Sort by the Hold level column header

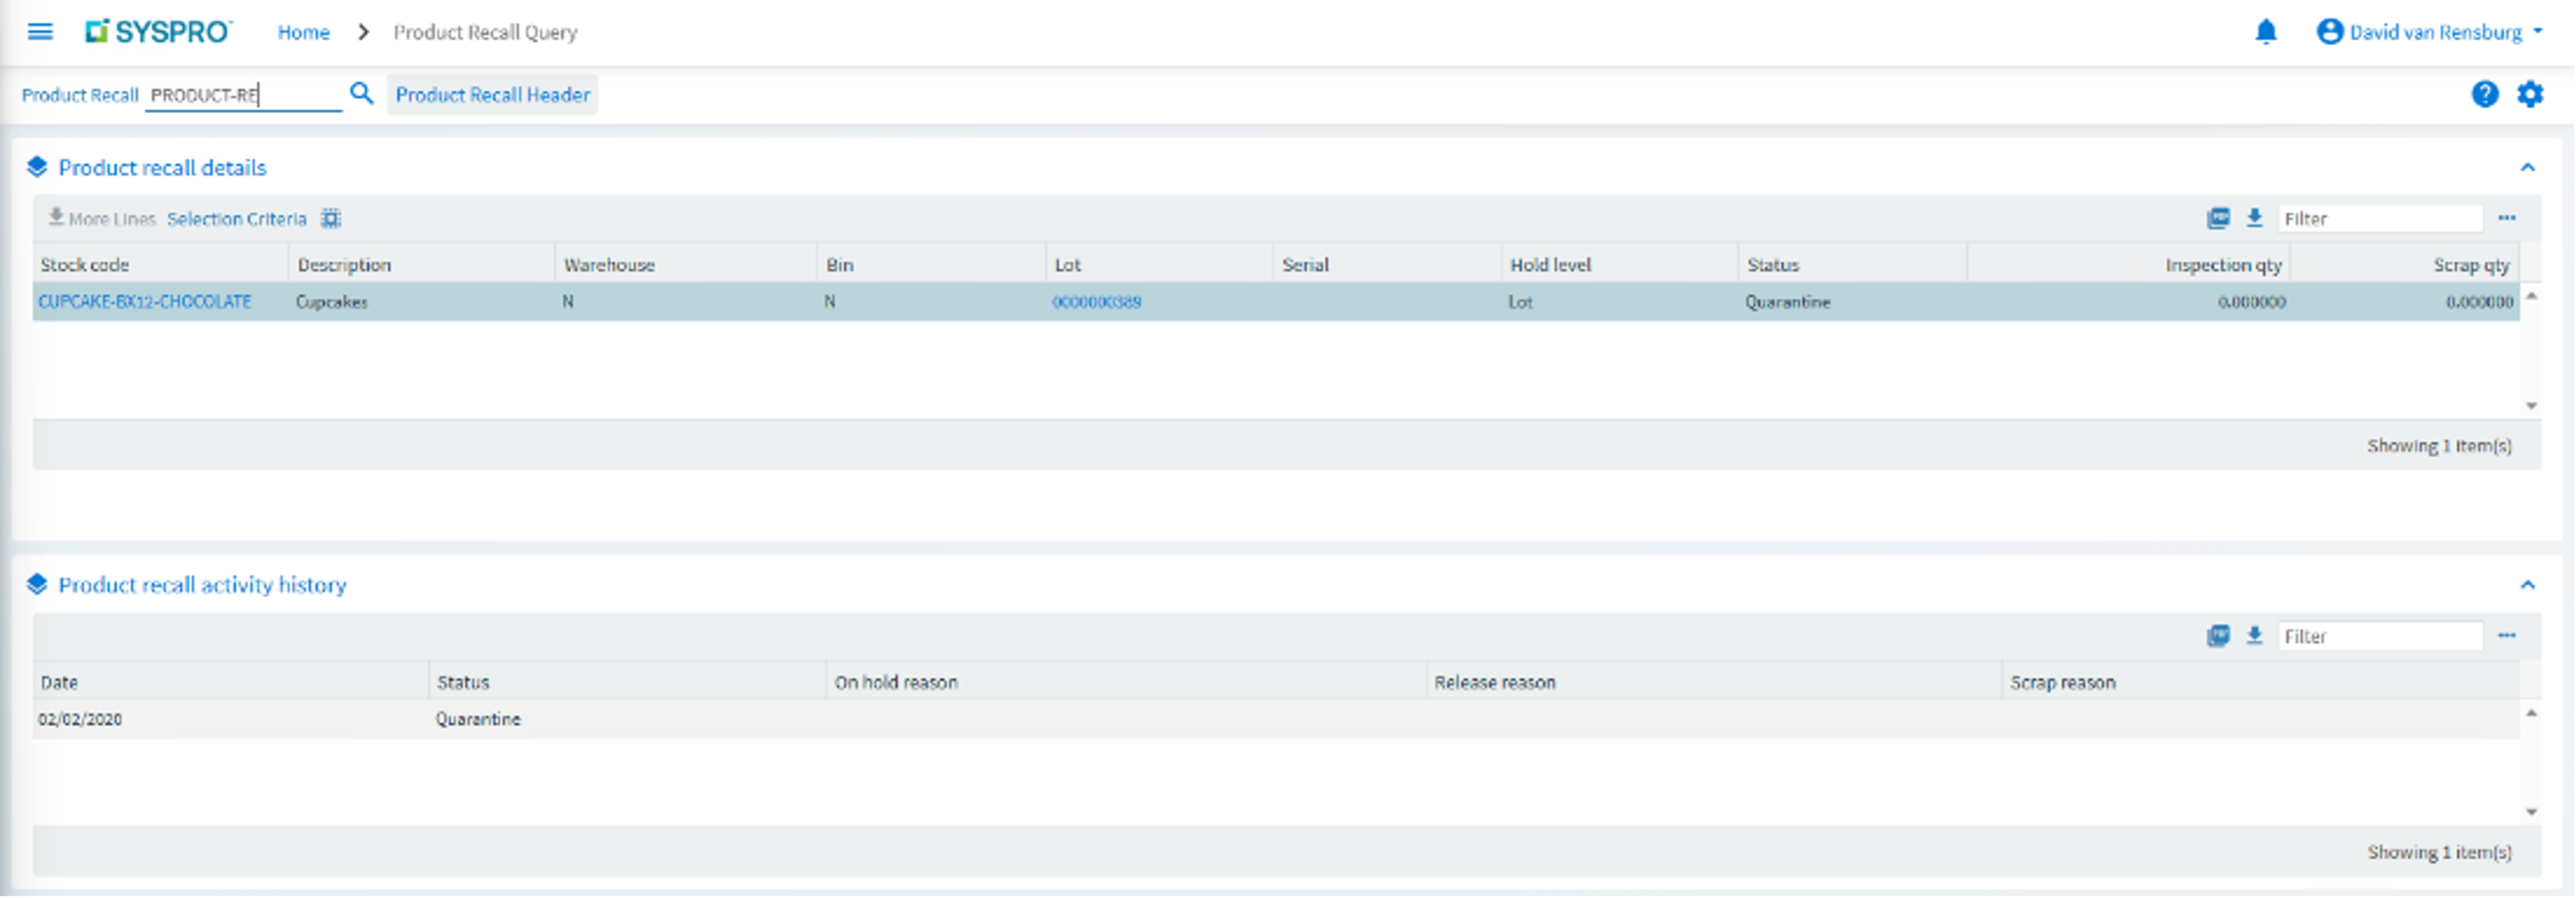(1550, 265)
